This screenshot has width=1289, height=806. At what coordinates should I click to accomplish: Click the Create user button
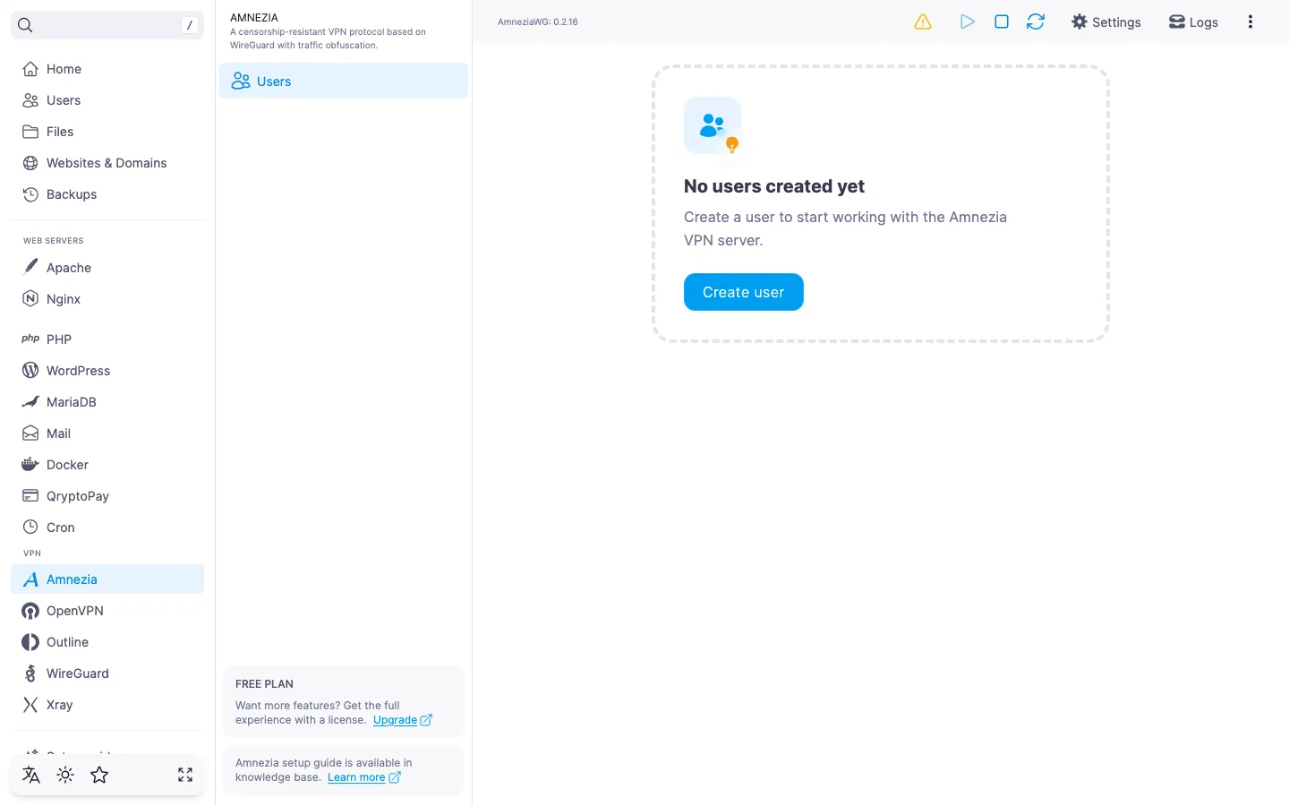pyautogui.click(x=744, y=292)
